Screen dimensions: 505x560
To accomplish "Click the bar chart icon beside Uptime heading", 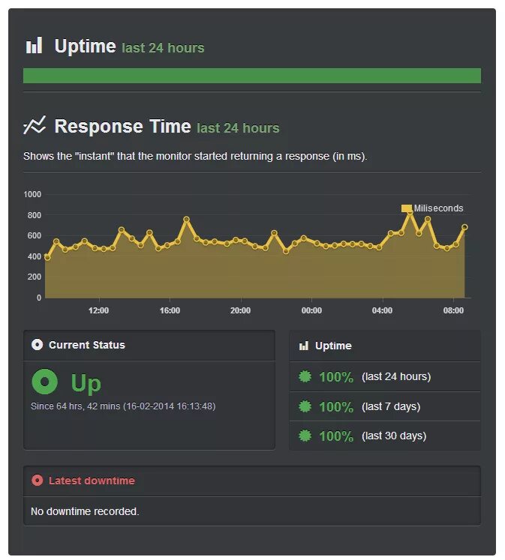I will (x=34, y=46).
